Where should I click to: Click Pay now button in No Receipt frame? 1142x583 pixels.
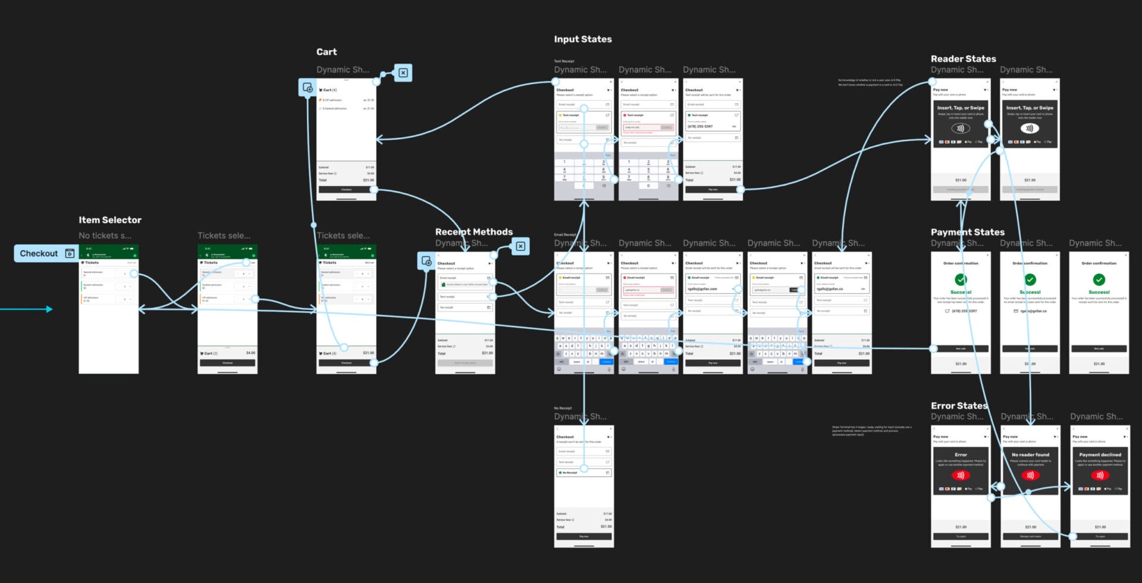tap(583, 537)
